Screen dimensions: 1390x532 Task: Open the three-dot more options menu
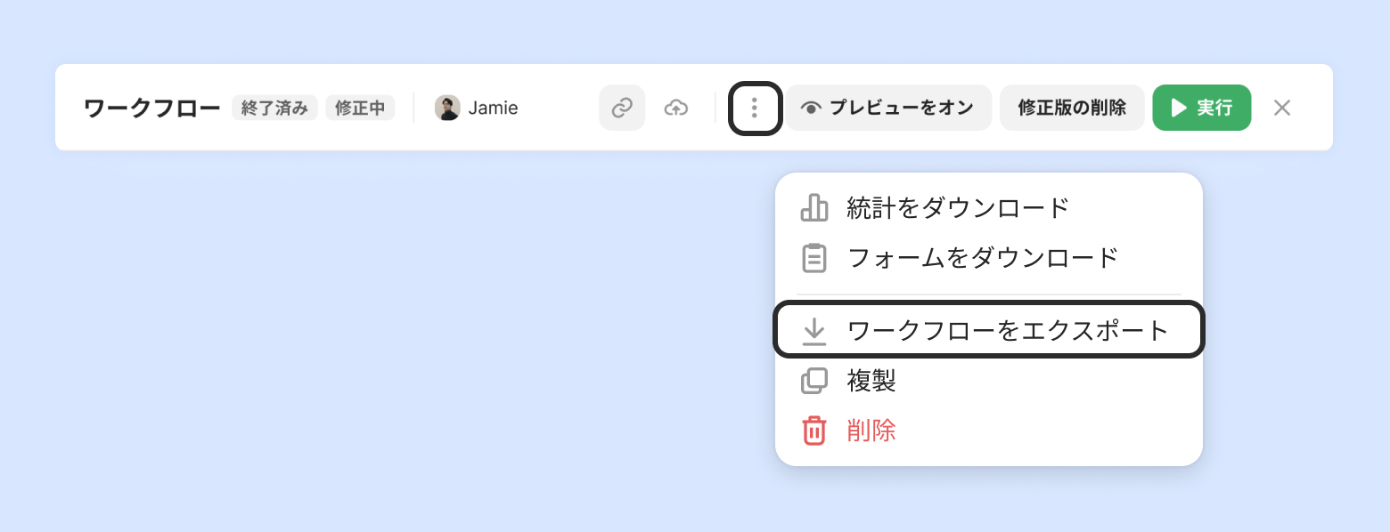[x=755, y=108]
